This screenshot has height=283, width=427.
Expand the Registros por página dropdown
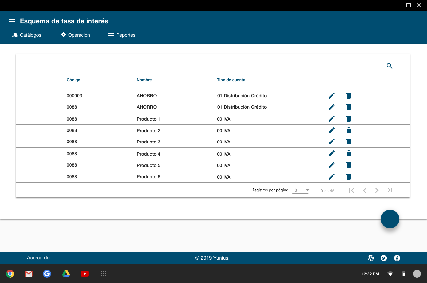(301, 190)
